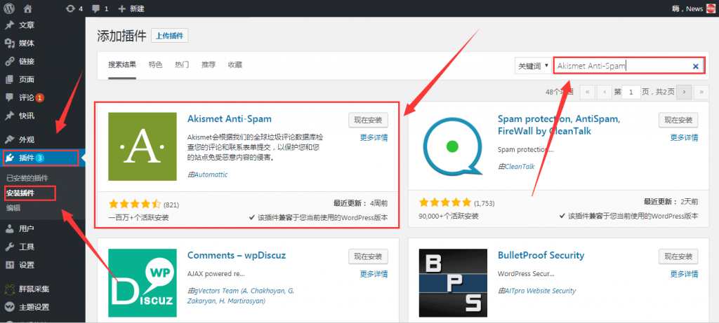
Task: Install BulletProof Security with 现在安装
Action: 679,256
